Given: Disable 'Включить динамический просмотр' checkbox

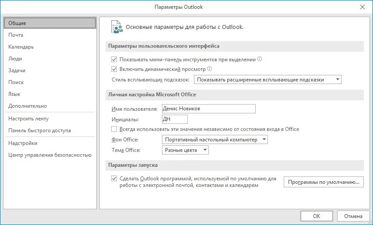Looking at the screenshot, I should pos(114,69).
